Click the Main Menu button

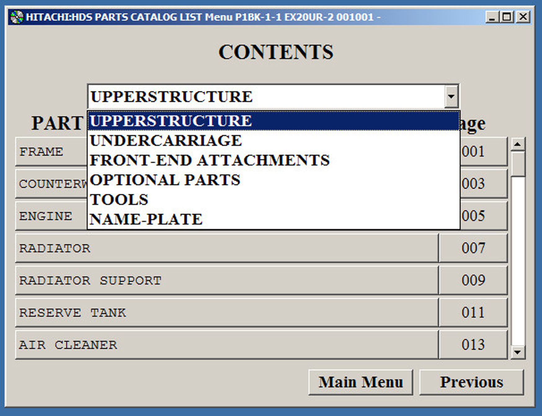361,382
